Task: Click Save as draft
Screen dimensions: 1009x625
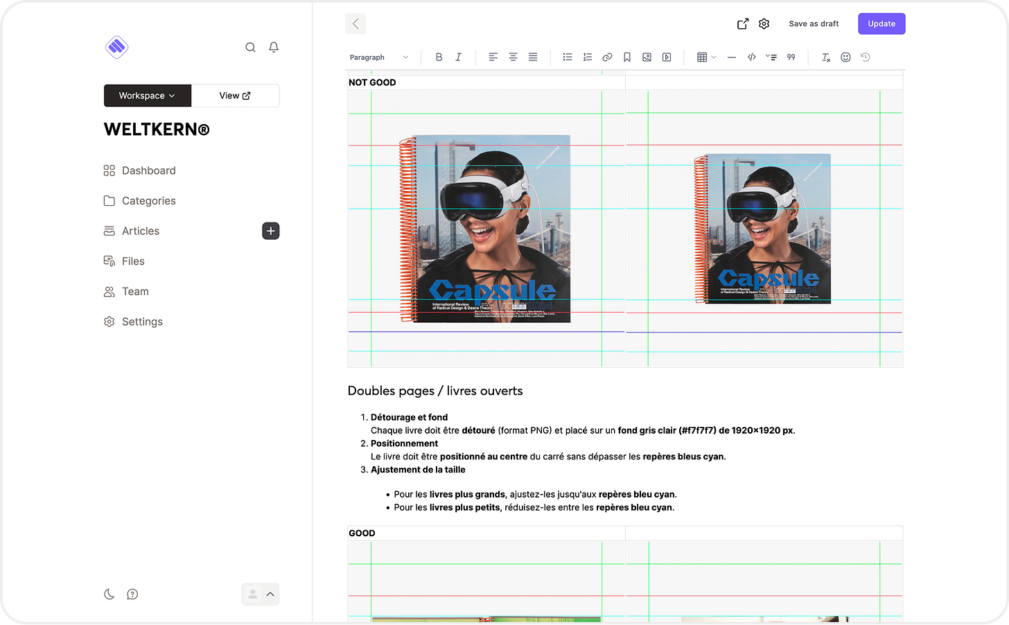Action: coord(814,24)
